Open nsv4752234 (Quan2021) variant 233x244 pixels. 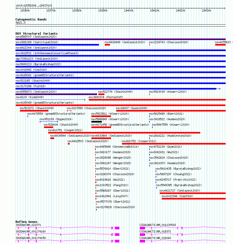[165, 147]
